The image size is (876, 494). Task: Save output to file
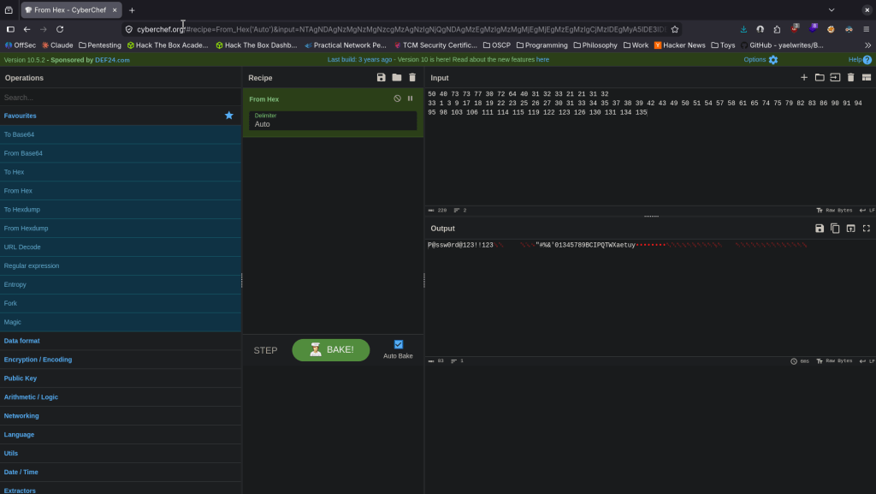pos(820,229)
